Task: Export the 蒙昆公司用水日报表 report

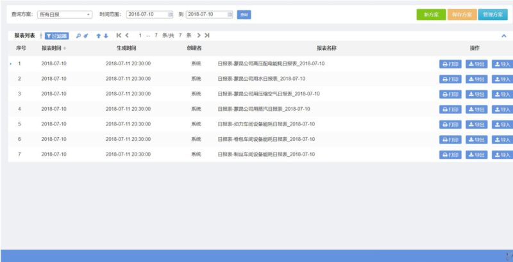Action: pyautogui.click(x=476, y=79)
